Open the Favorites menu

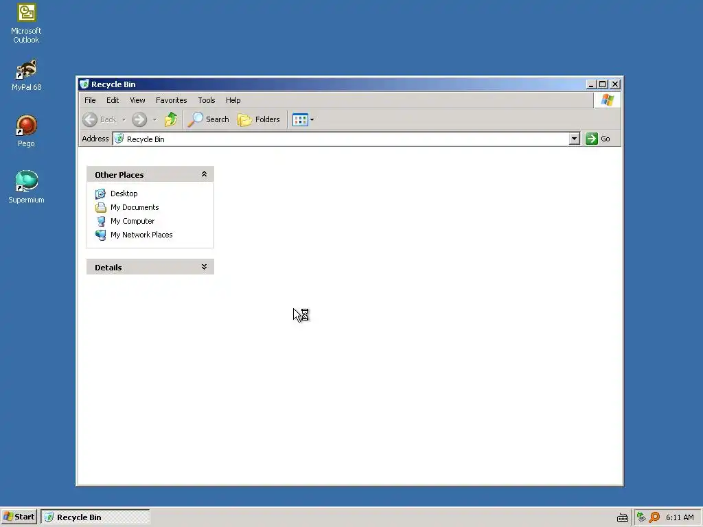click(171, 100)
